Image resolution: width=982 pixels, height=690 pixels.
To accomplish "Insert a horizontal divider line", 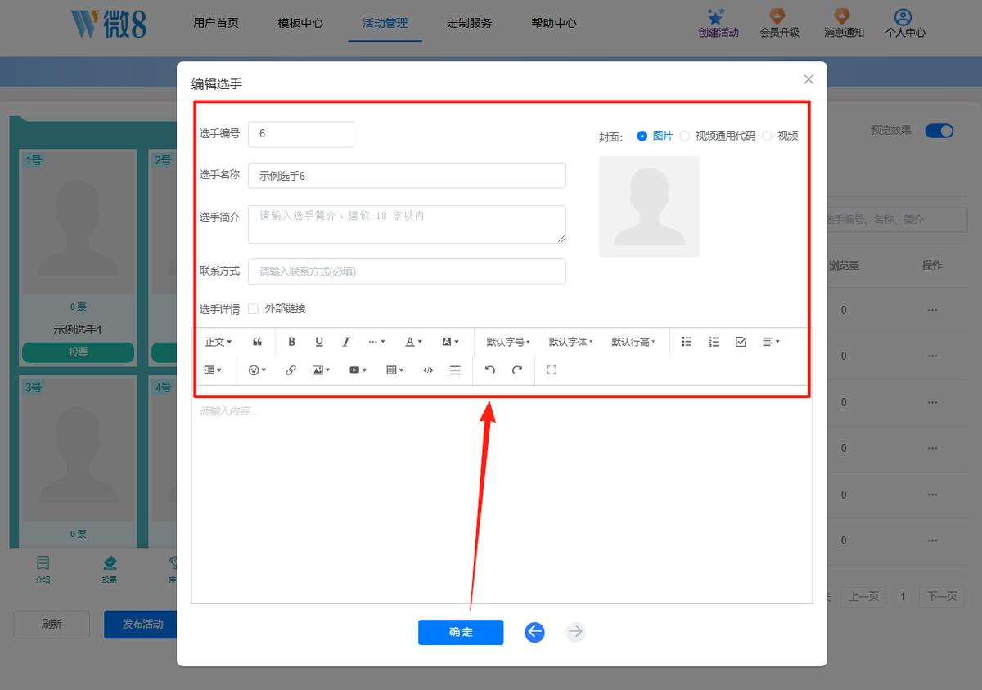I will click(455, 370).
